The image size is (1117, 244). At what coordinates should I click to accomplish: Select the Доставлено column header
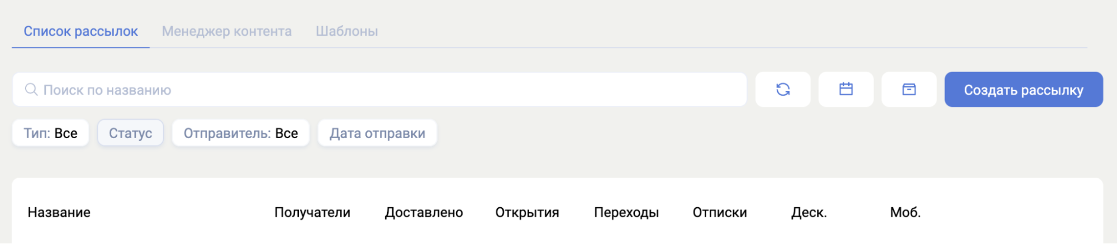click(x=424, y=212)
